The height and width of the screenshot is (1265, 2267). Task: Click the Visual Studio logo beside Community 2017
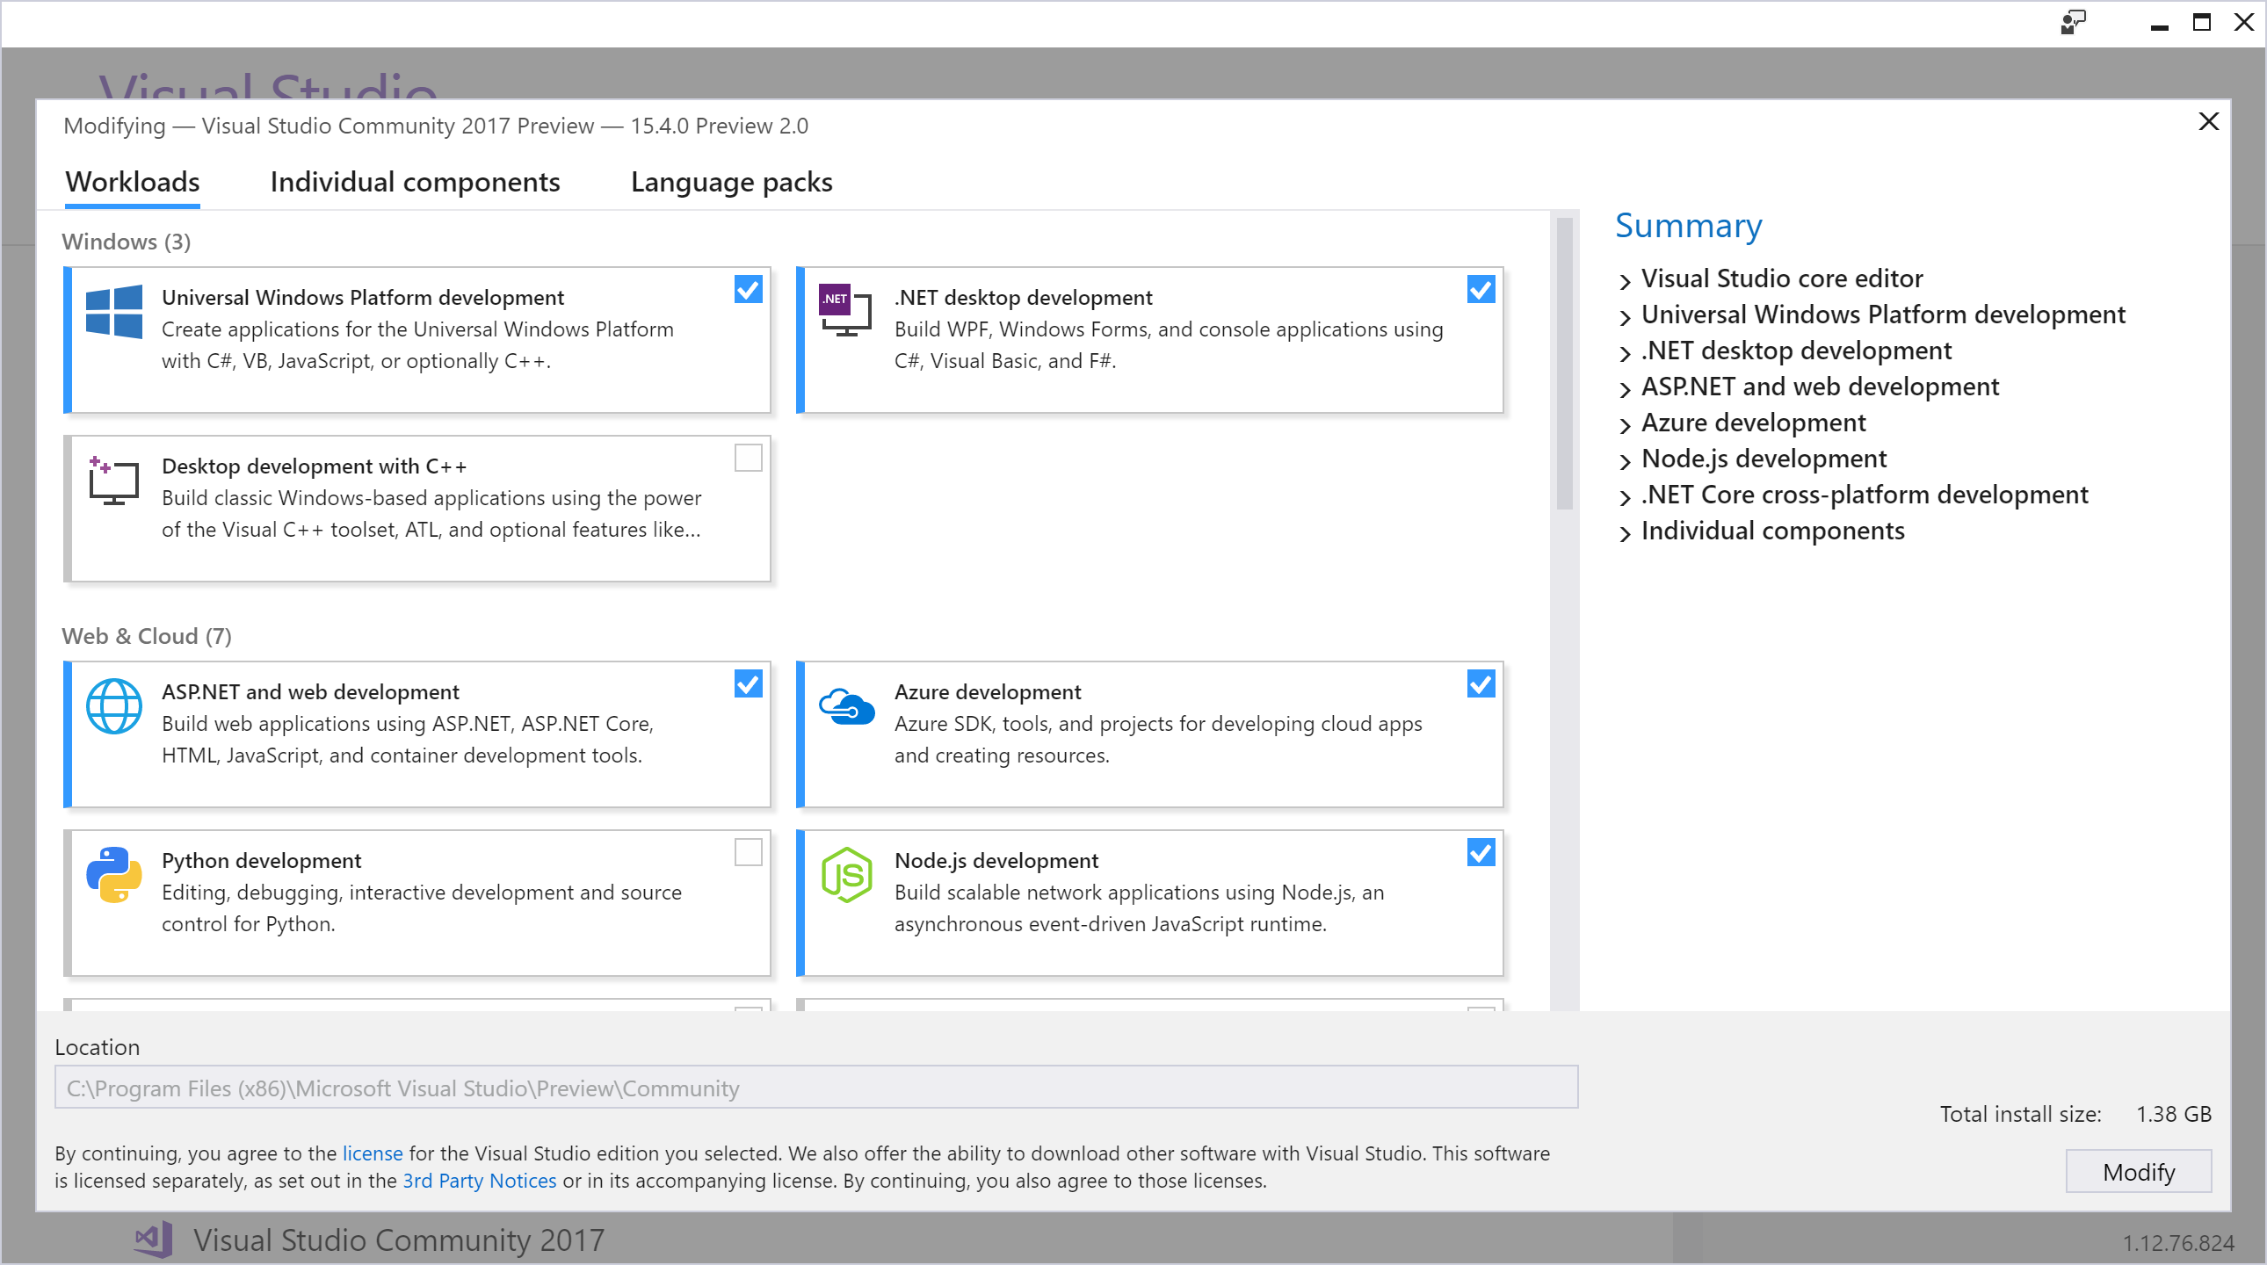click(x=153, y=1239)
